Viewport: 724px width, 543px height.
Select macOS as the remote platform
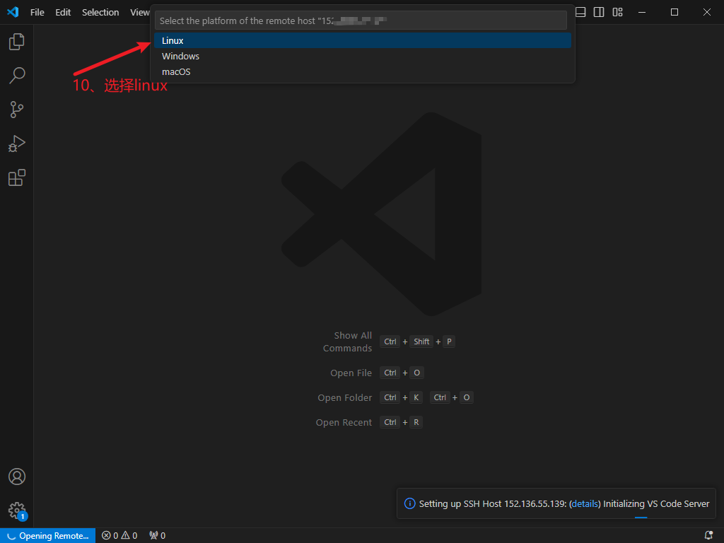point(363,72)
